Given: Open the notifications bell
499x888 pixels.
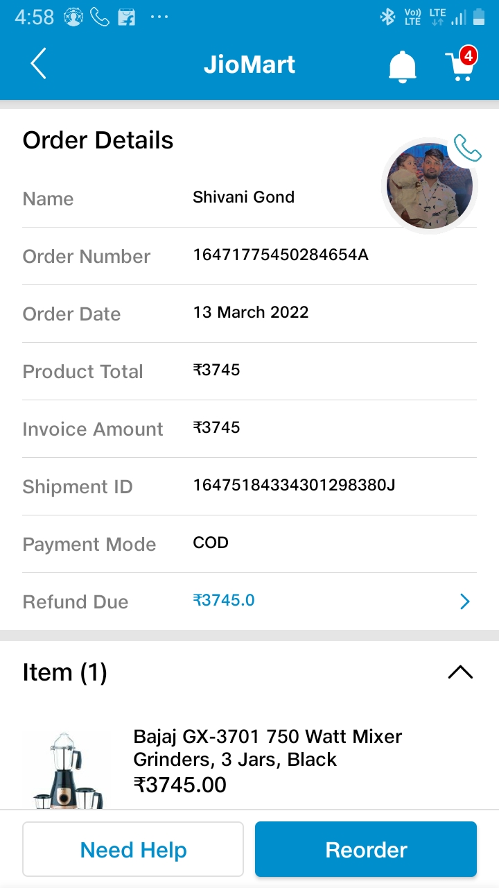Looking at the screenshot, I should tap(402, 67).
